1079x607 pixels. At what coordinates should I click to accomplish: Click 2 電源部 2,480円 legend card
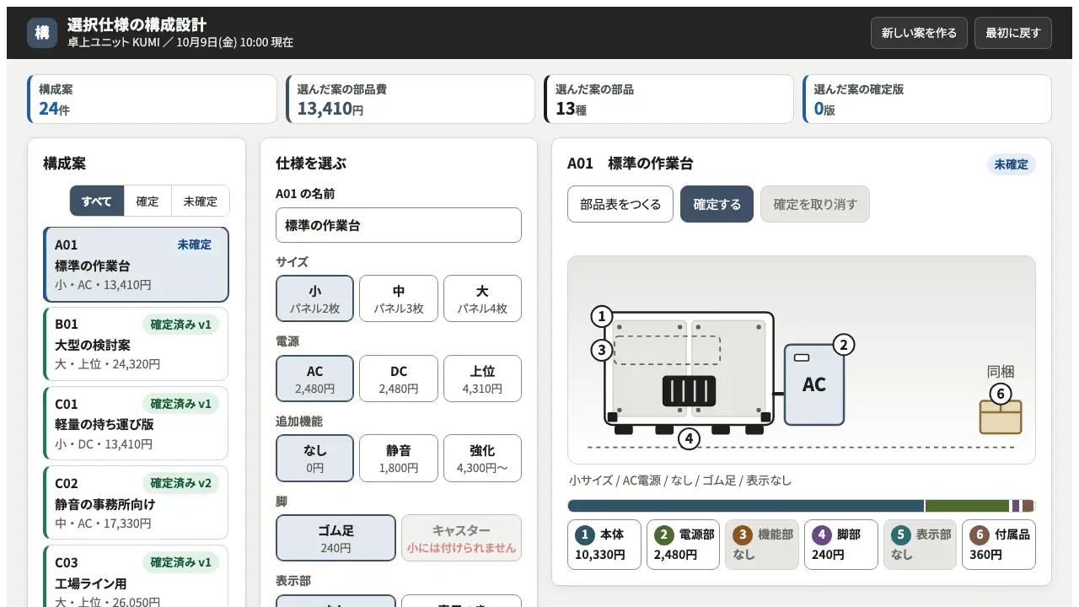click(684, 545)
